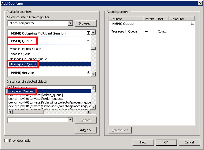This screenshot has width=204, height=150.
Task: Click scroll up arrow of instances list
Action: coord(93,88)
